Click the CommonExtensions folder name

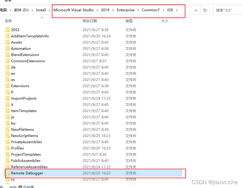tap(28, 61)
